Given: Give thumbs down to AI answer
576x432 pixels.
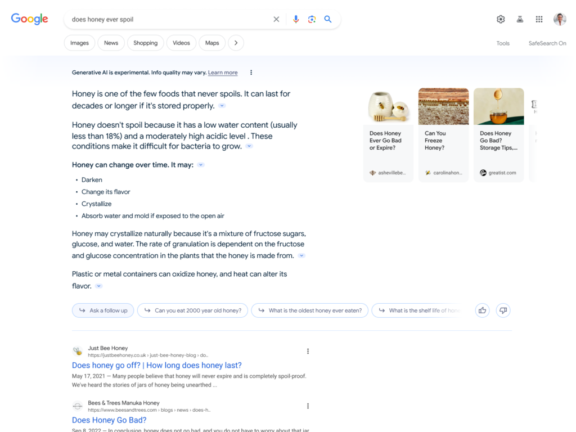Looking at the screenshot, I should tap(503, 310).
